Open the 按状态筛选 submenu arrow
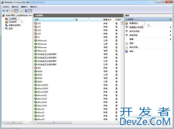 171,31
